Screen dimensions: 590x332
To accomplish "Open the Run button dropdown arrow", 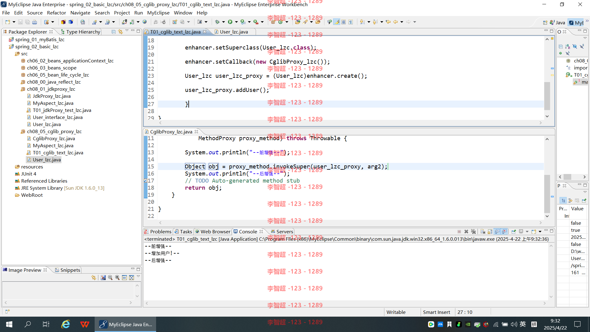I will [x=236, y=22].
